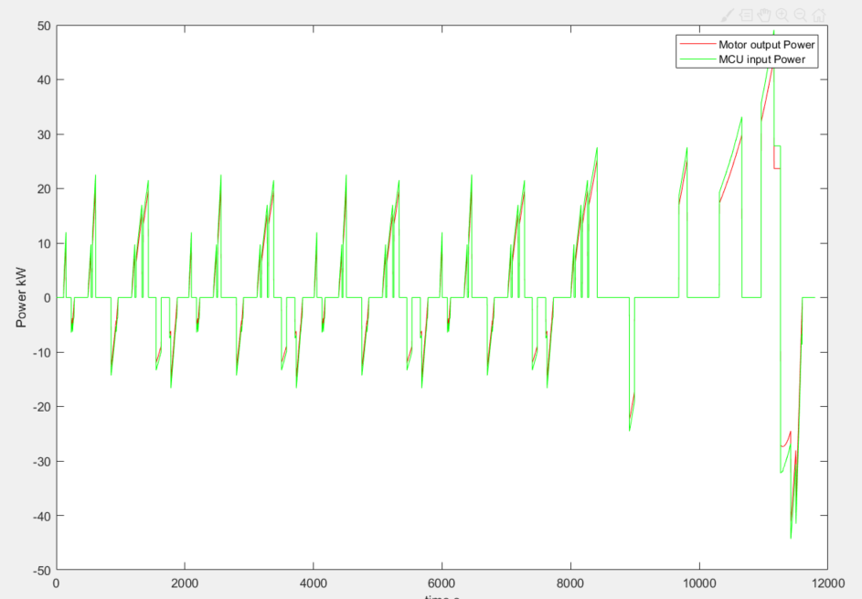Click the 'MCU input Power' legend entry
This screenshot has height=599, width=862.
pos(762,59)
